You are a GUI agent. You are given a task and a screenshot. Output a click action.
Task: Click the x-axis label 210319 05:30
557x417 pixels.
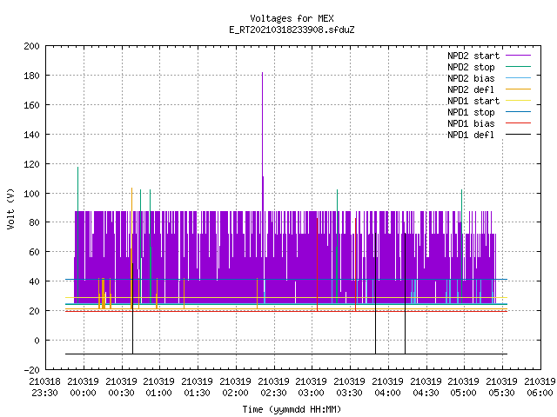point(502,387)
